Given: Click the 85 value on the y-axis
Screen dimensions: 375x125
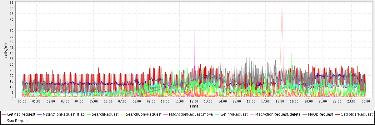Looking at the screenshot, I should [x=11, y=2].
